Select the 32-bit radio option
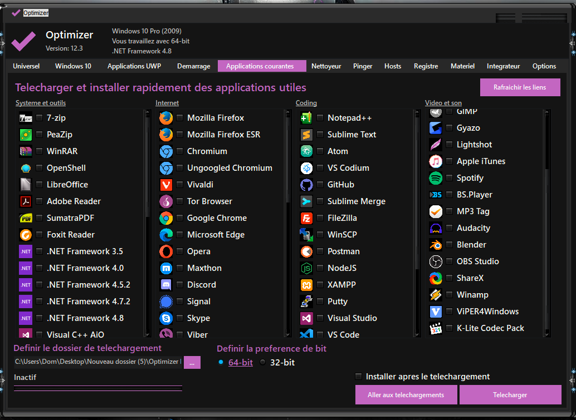This screenshot has height=420, width=576. pos(263,363)
